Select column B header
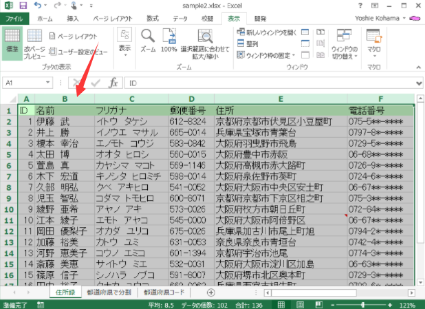Screen dimensions: 425x309 click(x=65, y=98)
